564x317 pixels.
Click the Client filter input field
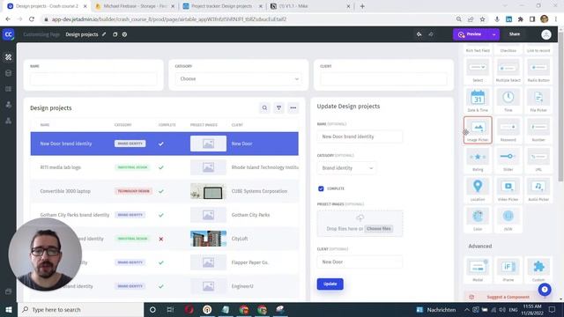383,79
